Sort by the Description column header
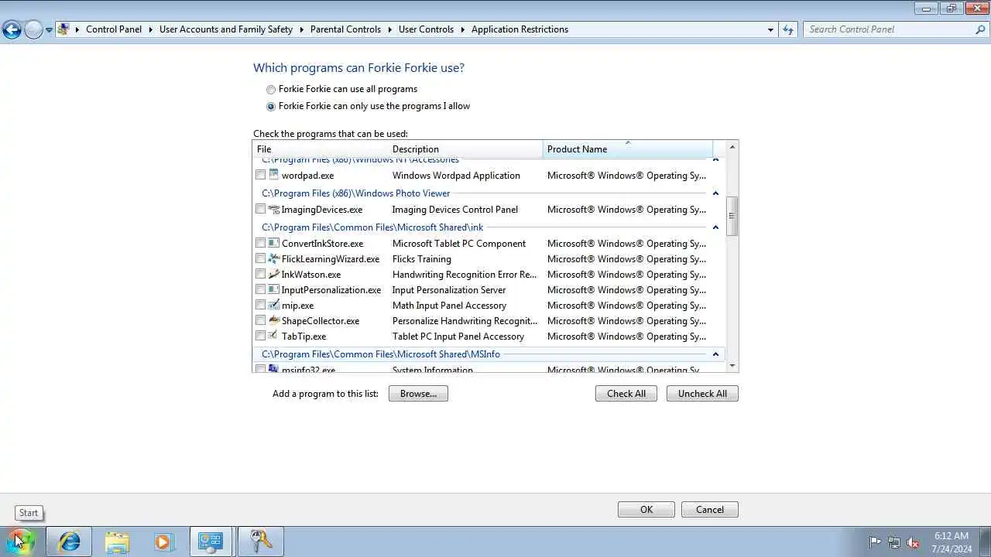 coord(465,149)
